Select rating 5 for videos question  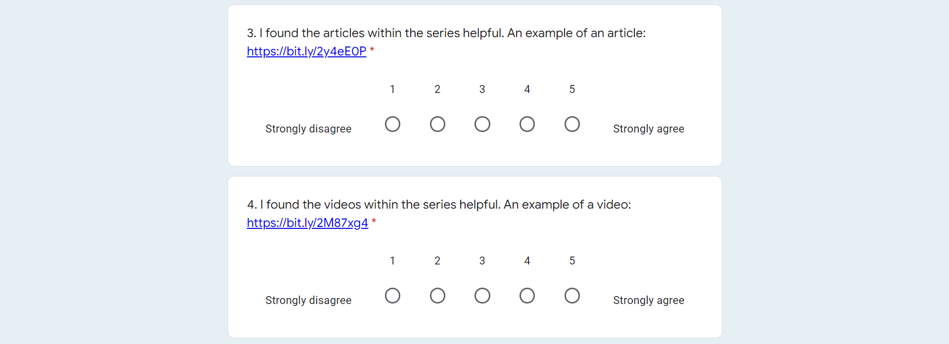click(572, 296)
